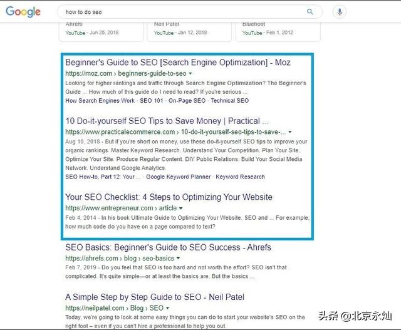Click the 'Aug 10, 2018' snippet date

click(83, 142)
